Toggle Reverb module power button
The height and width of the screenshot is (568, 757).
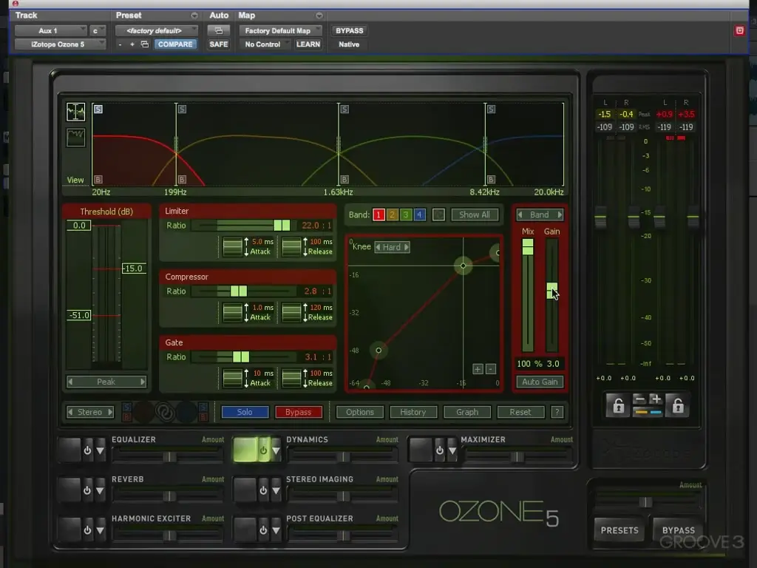point(87,490)
